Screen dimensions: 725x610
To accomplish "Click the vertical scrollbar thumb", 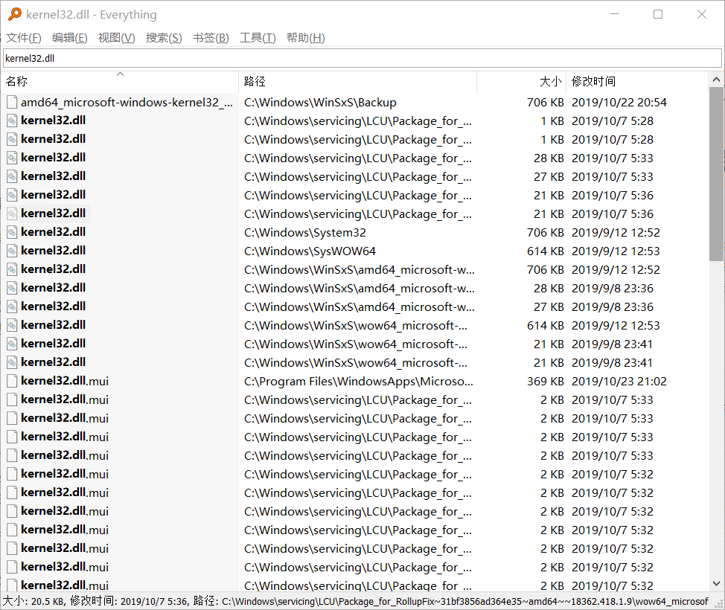I will pos(716,174).
